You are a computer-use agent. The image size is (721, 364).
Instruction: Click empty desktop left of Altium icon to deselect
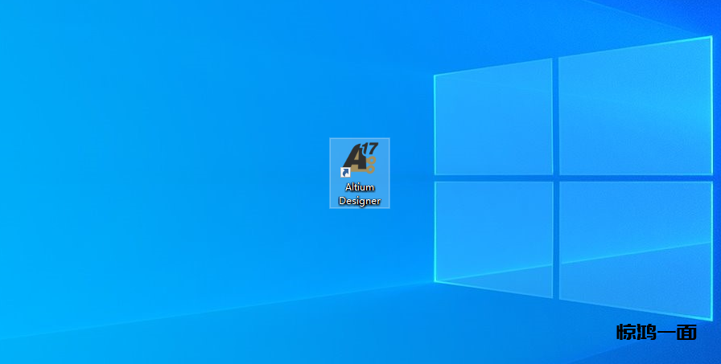(201, 173)
